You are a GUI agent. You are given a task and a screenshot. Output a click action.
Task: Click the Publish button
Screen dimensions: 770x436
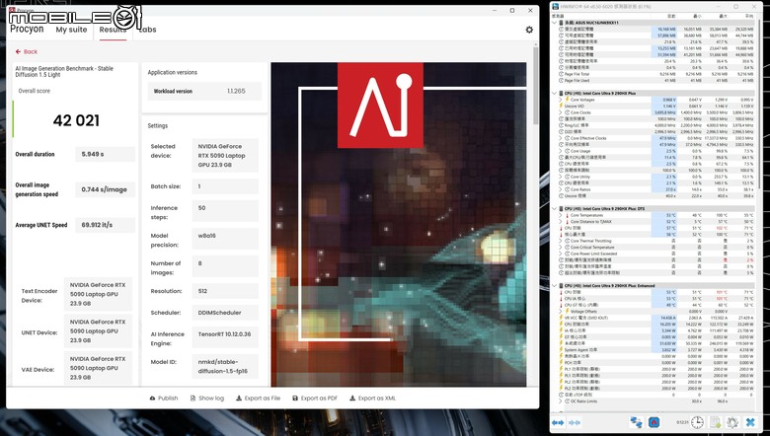(164, 399)
